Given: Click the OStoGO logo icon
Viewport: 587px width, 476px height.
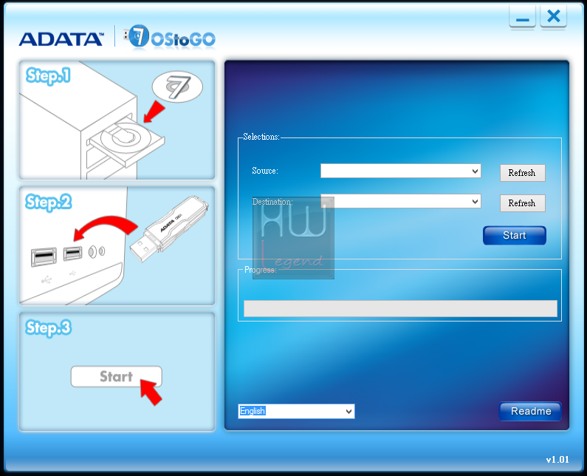Looking at the screenshot, I should pos(170,37).
